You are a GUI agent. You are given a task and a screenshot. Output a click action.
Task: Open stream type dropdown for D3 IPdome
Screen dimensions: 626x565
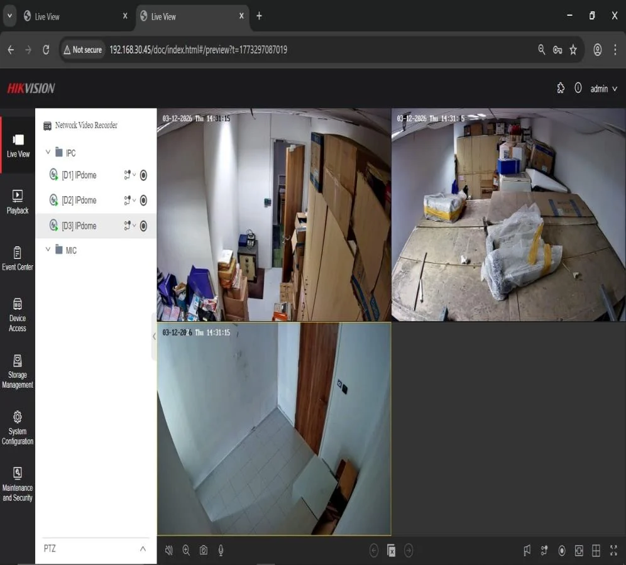coord(129,226)
